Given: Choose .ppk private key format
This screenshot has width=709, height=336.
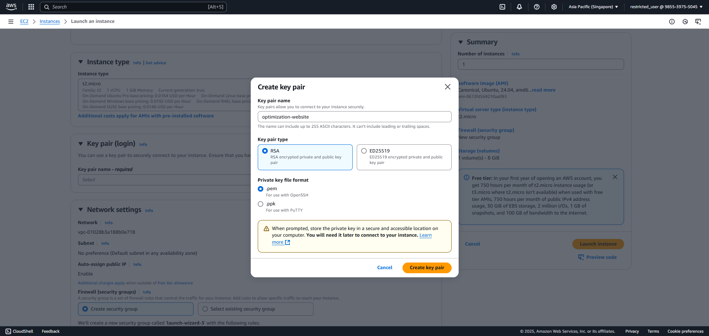Looking at the screenshot, I should click(260, 204).
